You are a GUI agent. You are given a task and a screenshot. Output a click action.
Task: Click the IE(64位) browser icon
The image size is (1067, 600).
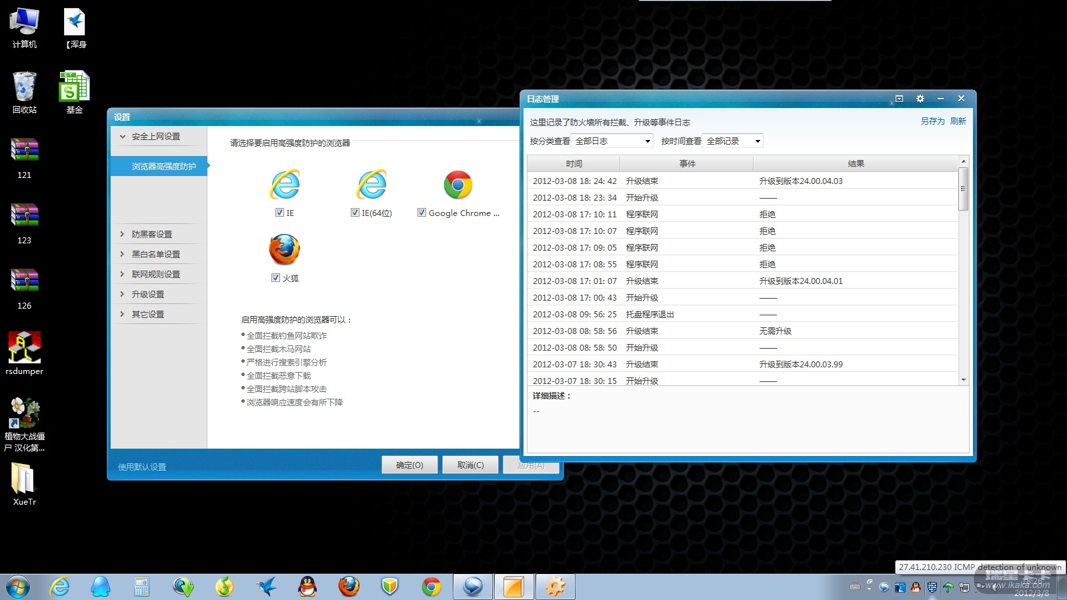[x=371, y=185]
